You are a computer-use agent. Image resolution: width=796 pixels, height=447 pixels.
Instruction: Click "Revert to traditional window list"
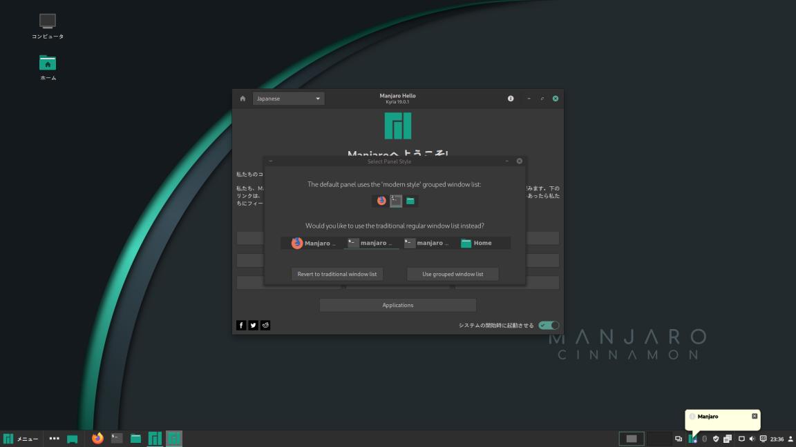[x=337, y=274]
